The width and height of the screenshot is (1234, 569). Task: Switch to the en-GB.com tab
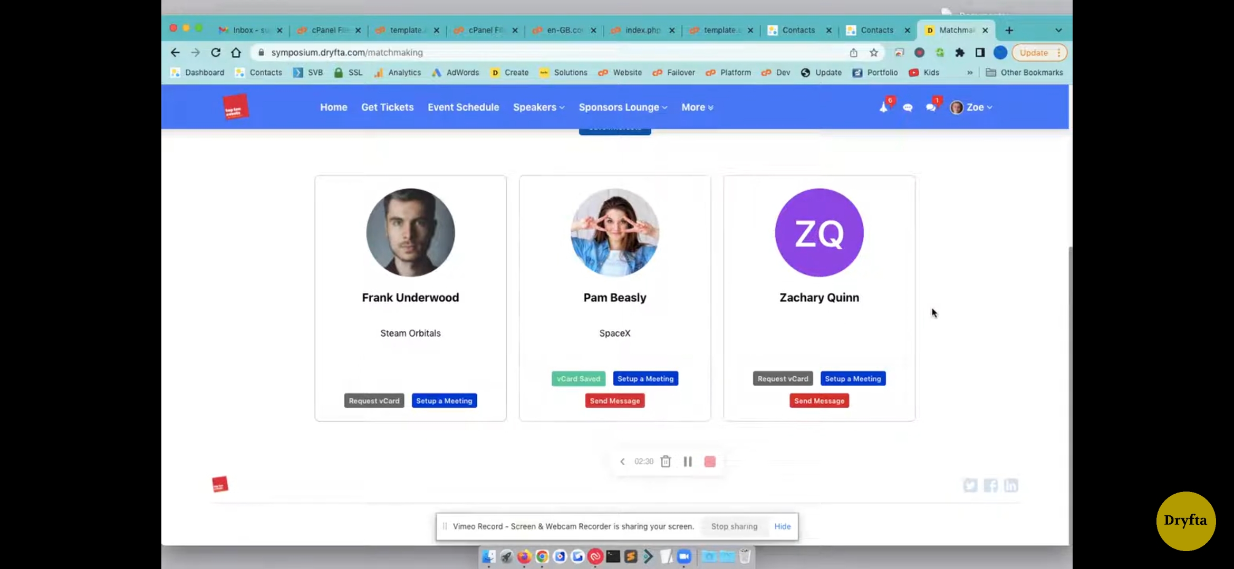(564, 30)
